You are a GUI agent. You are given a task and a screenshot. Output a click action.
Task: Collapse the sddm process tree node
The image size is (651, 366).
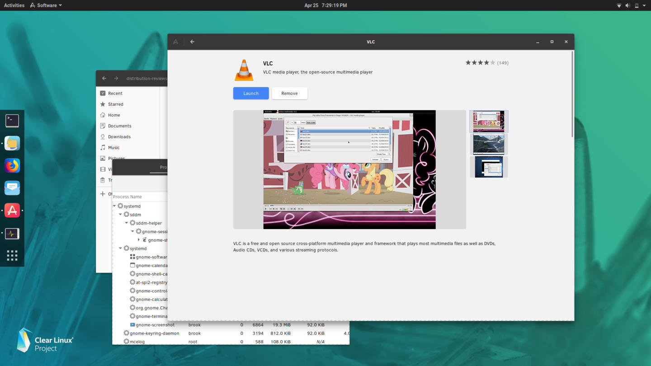pos(120,215)
